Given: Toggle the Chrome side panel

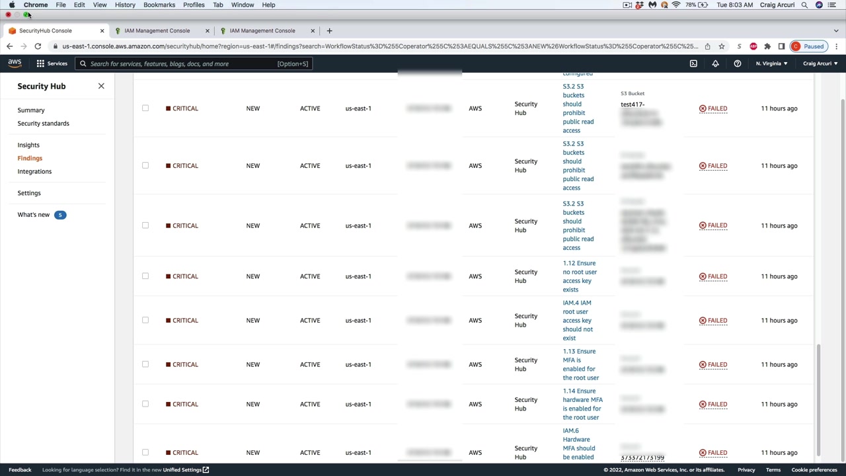Looking at the screenshot, I should coord(781,46).
